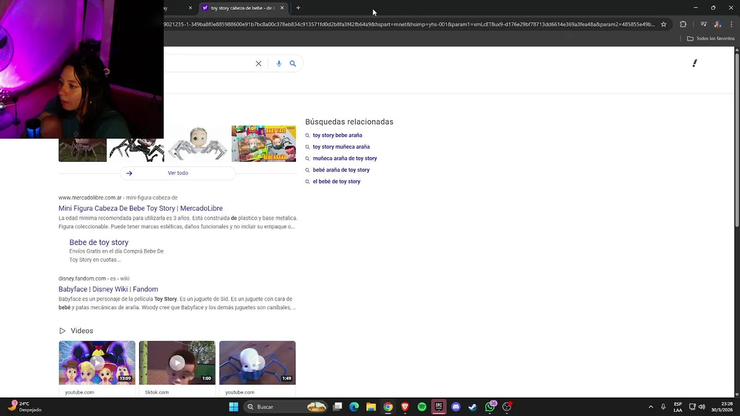Click the page search input field
The height and width of the screenshot is (416, 740).
[208, 64]
